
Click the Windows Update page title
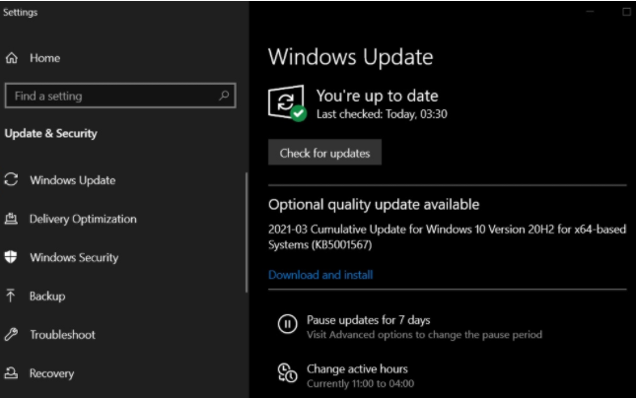point(350,57)
